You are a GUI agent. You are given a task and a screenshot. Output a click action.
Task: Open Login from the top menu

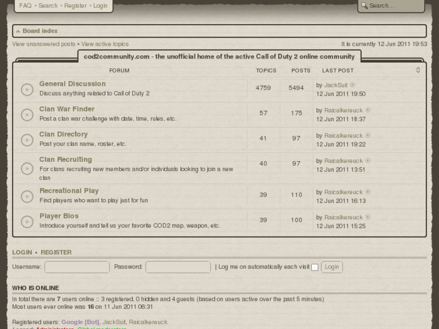[100, 5]
